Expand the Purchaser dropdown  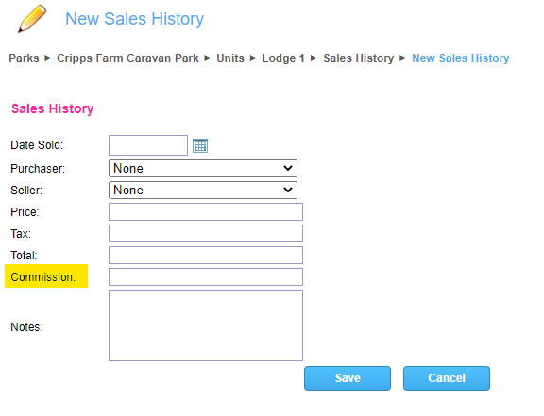[203, 169]
